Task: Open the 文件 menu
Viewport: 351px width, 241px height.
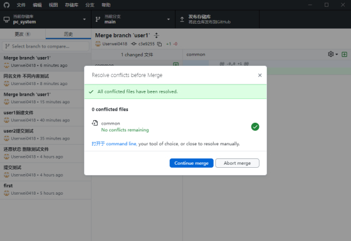Action: (x=21, y=5)
